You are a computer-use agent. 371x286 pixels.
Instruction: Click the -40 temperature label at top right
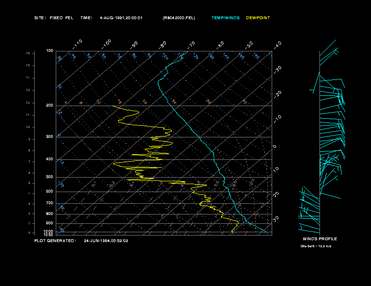[277, 45]
